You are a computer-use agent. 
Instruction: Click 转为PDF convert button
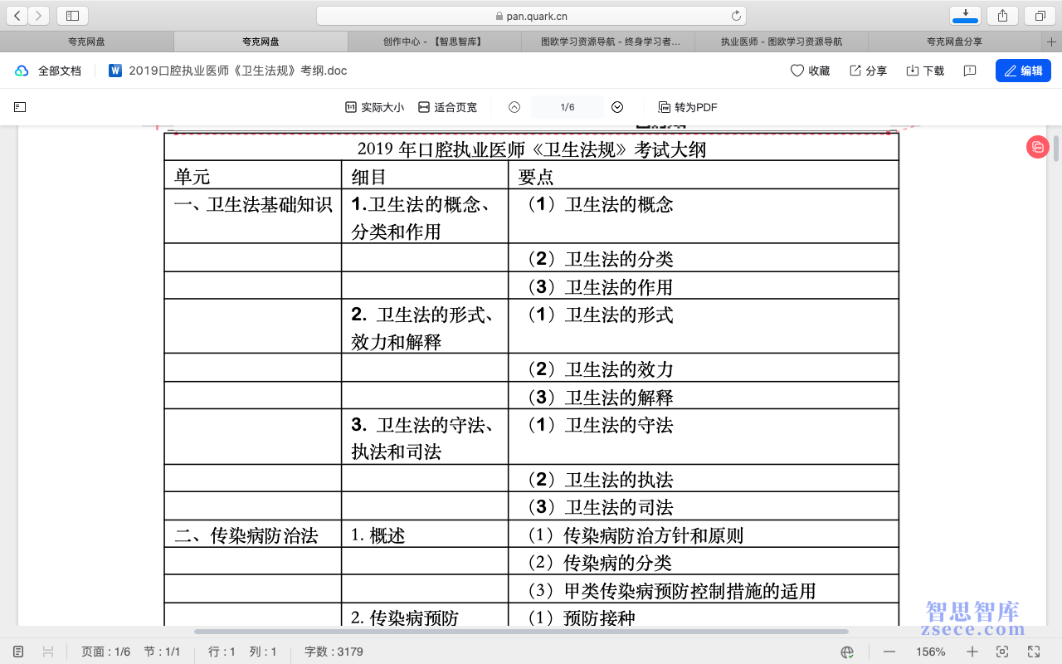(x=688, y=107)
